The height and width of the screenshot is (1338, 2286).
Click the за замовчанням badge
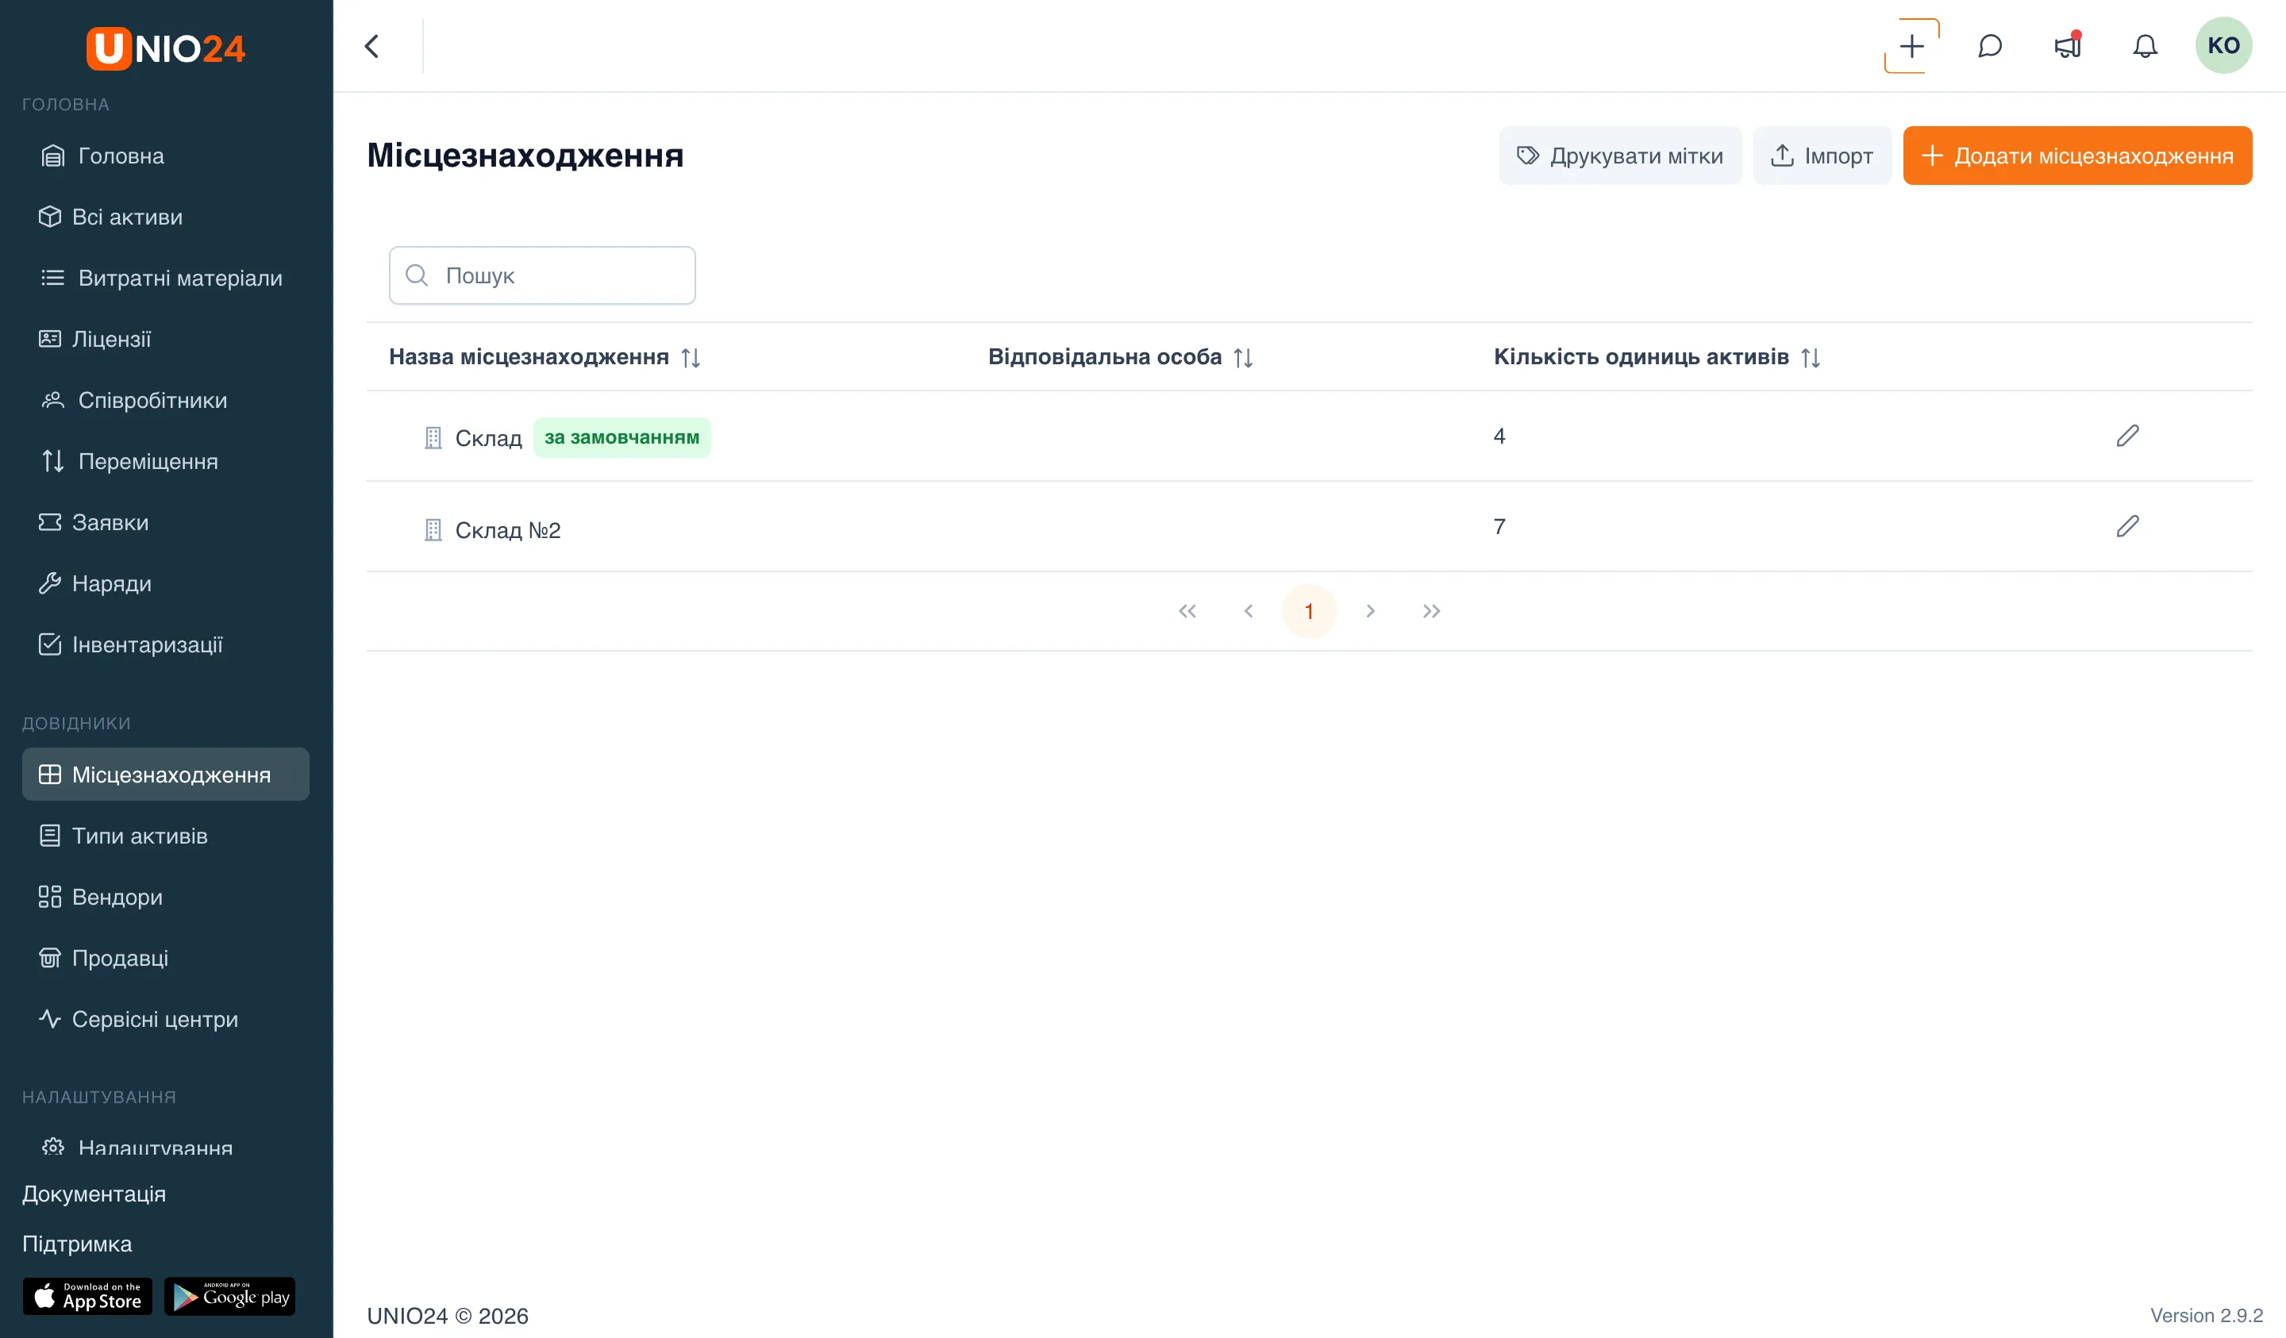tap(622, 438)
